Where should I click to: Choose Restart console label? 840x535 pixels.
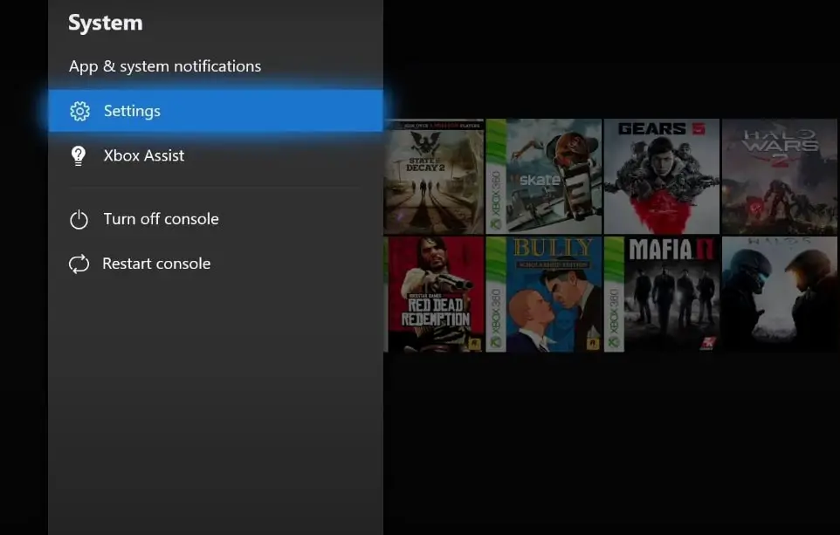[156, 264]
